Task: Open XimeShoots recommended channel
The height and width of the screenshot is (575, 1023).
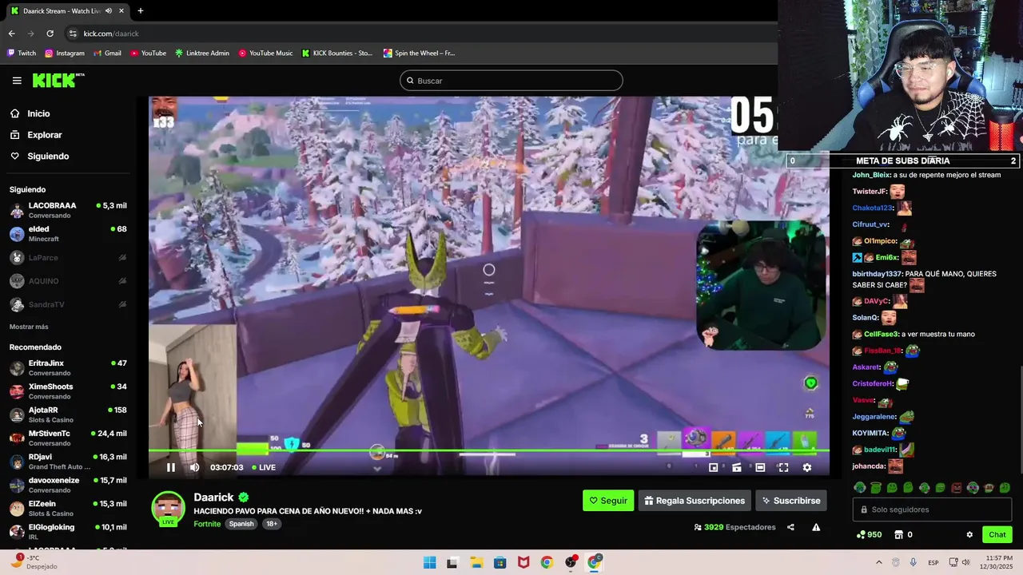Action: click(x=68, y=391)
